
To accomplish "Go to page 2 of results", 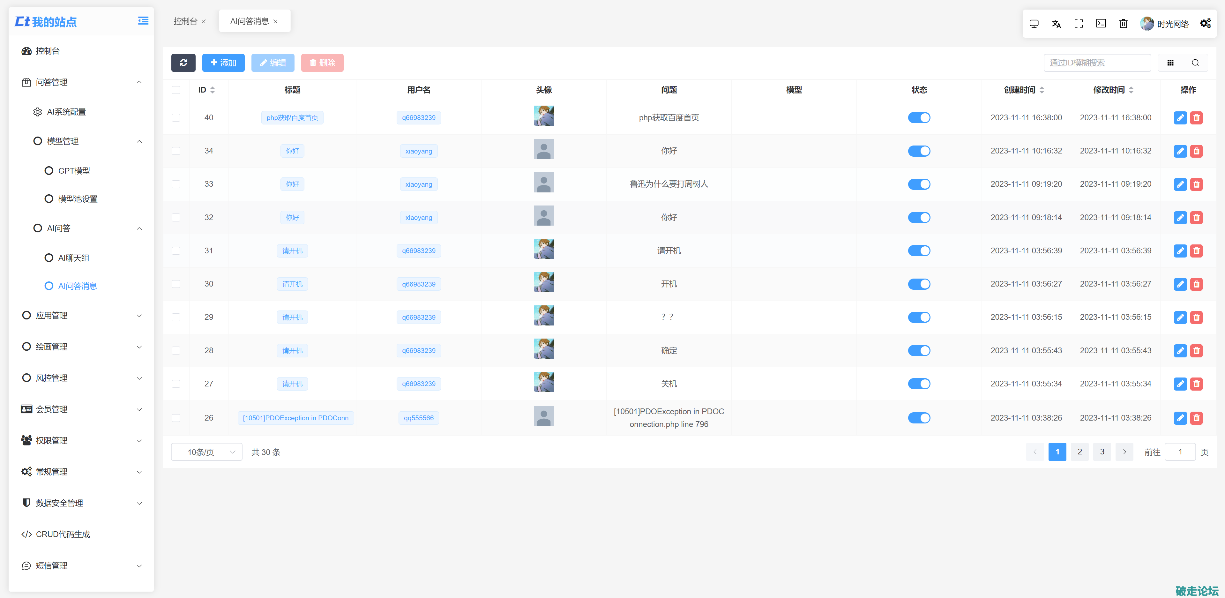I will [1079, 452].
